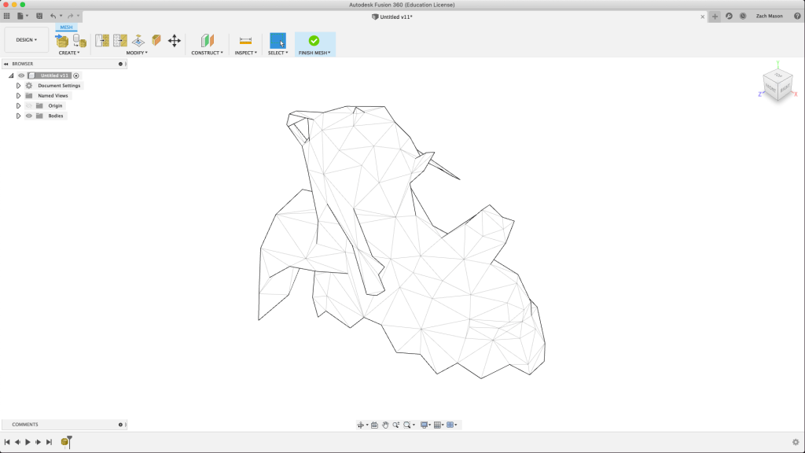Open the Data Panel grid icon

(7, 16)
